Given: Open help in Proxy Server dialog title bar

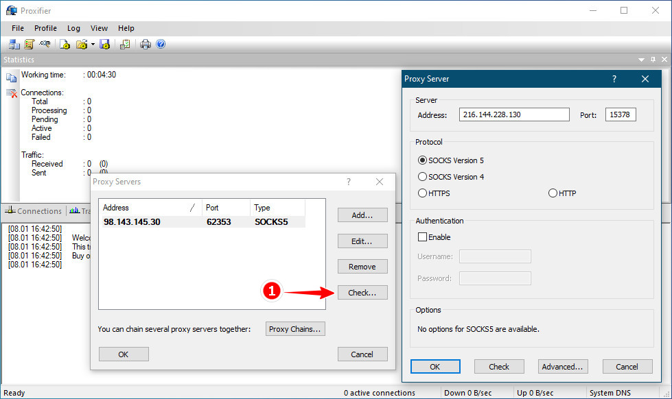Looking at the screenshot, I should [x=614, y=79].
